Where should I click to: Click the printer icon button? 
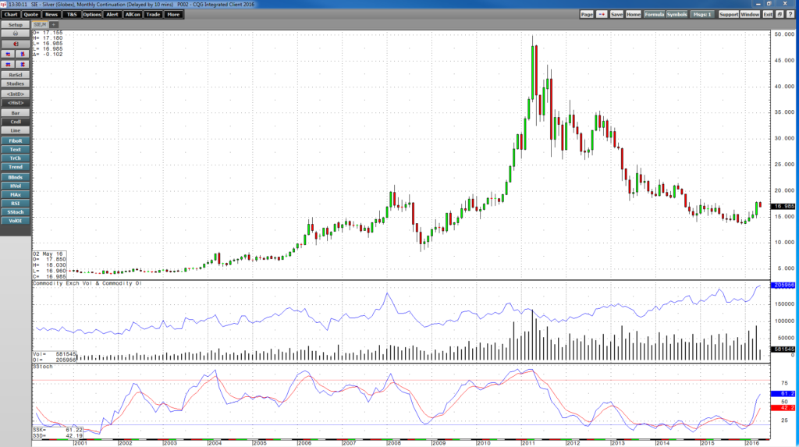point(16,33)
